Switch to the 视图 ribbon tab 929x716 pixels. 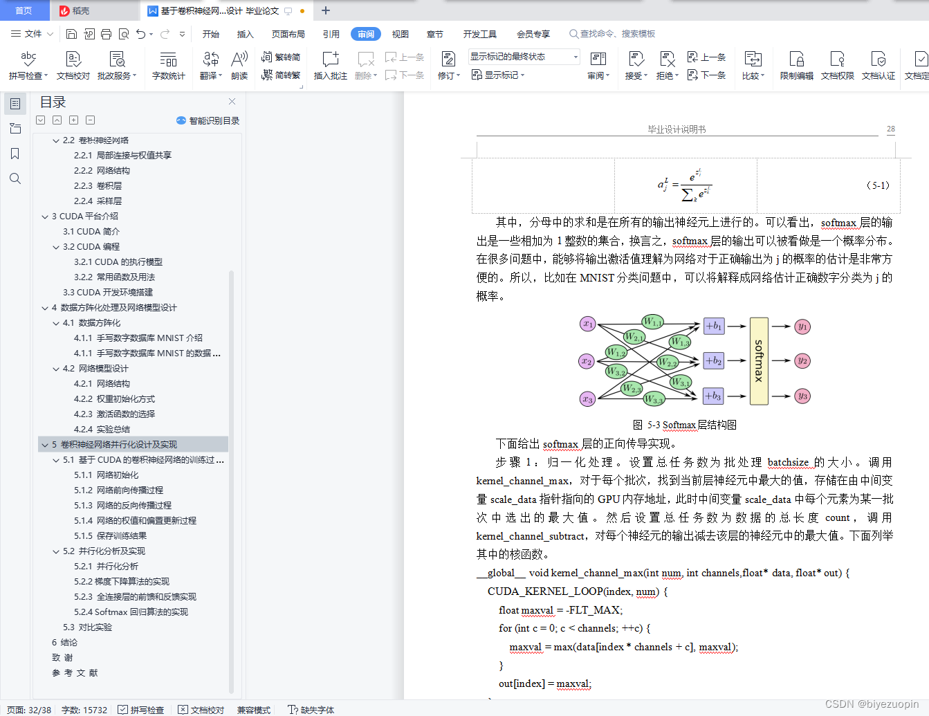tap(401, 34)
